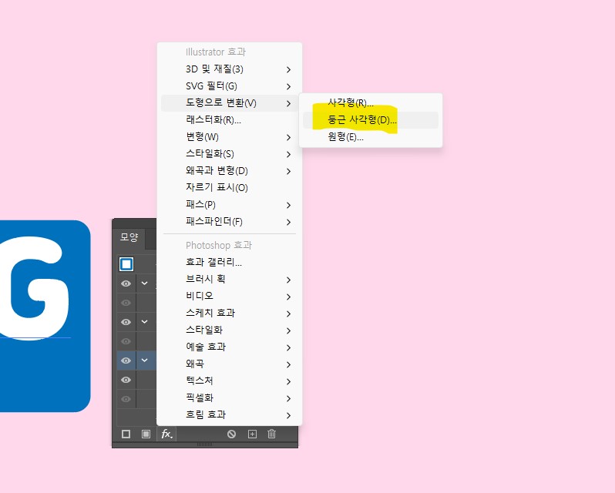This screenshot has width=615, height=493.
Task: Select 도형으로 변환(V) menu item
Action: click(230, 103)
